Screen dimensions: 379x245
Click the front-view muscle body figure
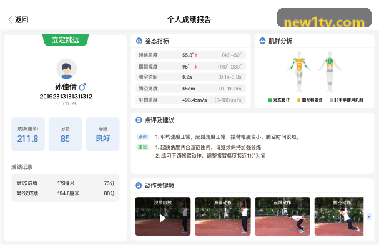pos(299,72)
